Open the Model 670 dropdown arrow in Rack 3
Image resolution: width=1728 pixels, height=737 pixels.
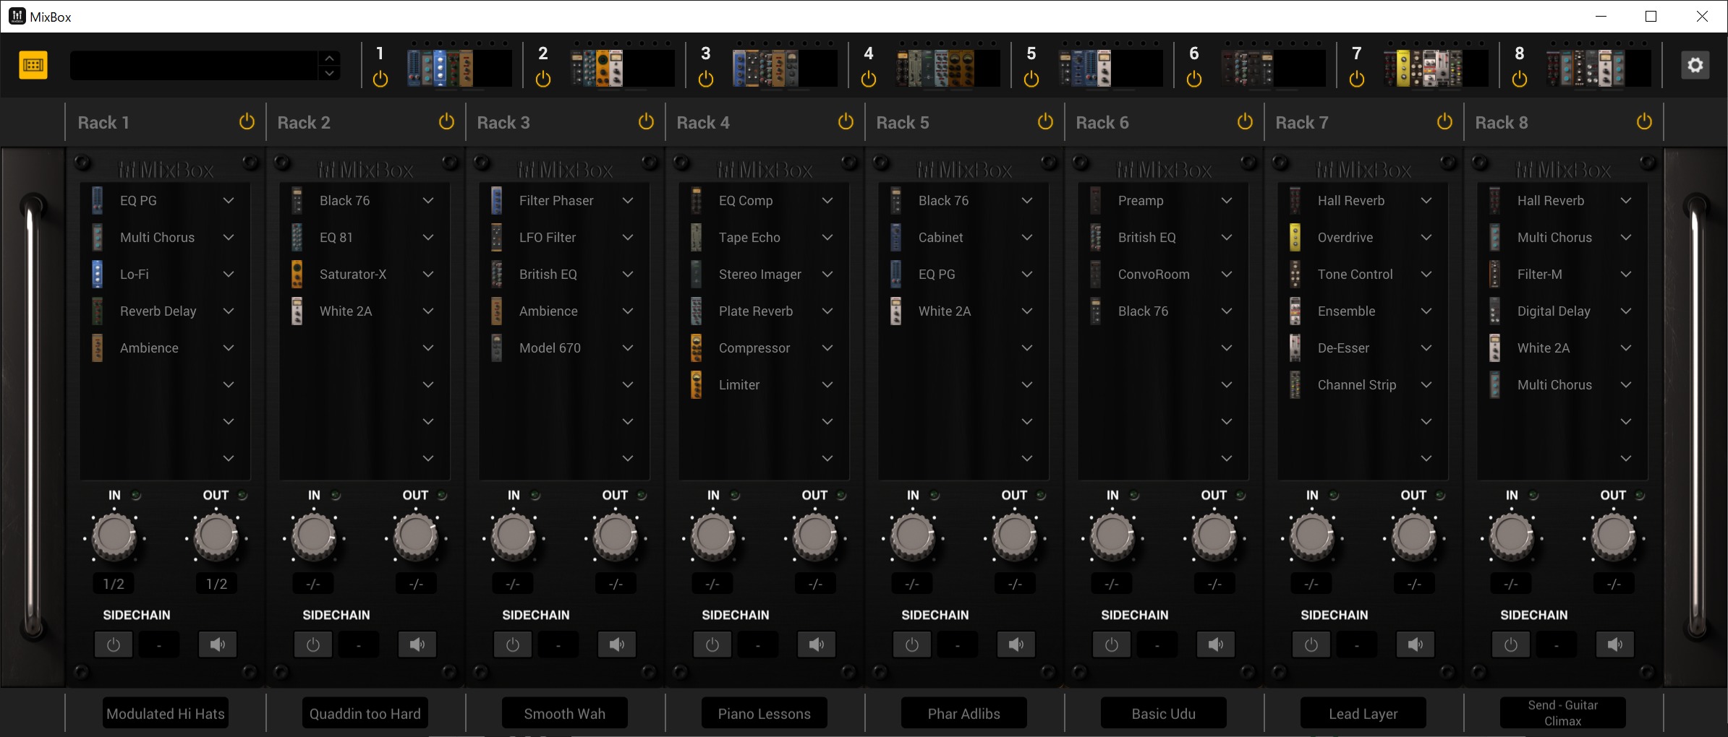628,348
